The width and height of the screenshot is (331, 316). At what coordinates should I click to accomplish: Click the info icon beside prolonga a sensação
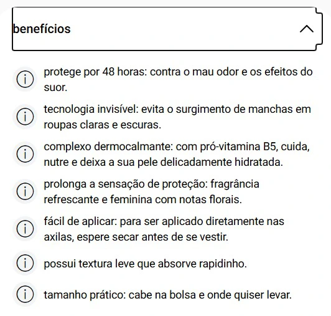pyautogui.click(x=25, y=191)
